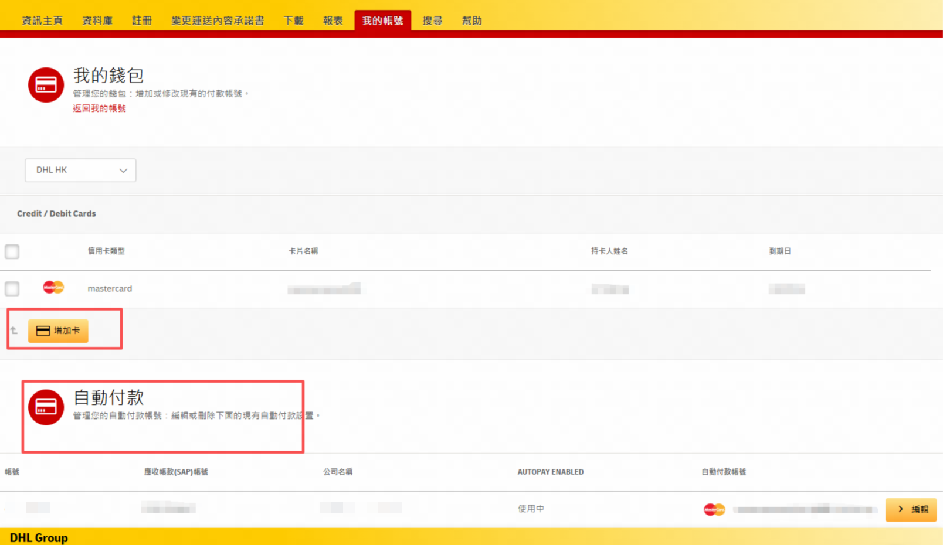The width and height of the screenshot is (943, 545).
Task: Click the DHL Group footer text
Action: pos(39,537)
